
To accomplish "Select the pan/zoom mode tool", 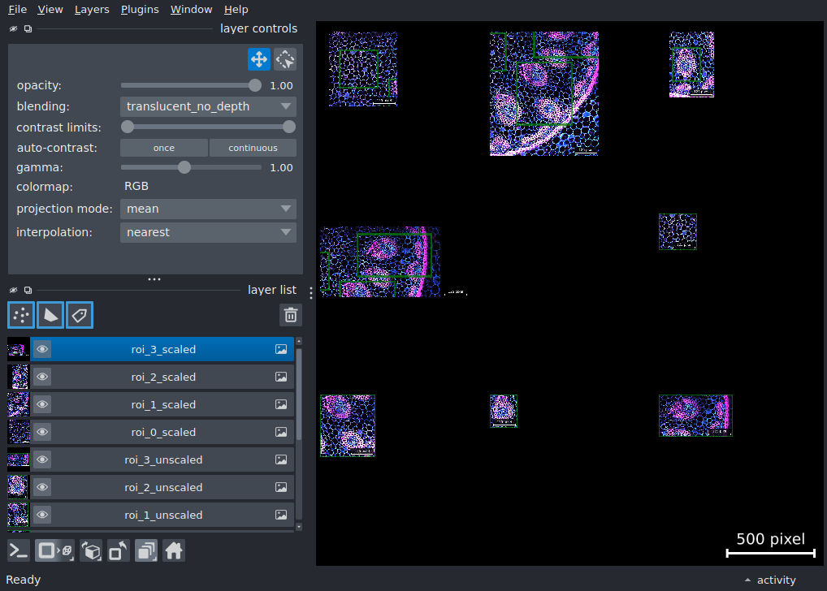I will tap(259, 59).
